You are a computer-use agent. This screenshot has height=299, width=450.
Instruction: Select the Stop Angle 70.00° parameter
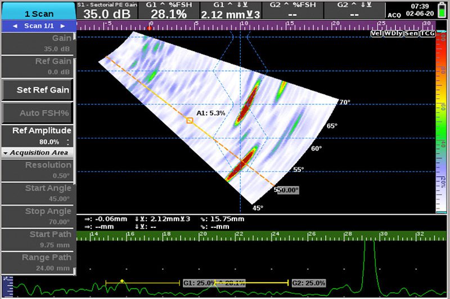pyautogui.click(x=38, y=217)
